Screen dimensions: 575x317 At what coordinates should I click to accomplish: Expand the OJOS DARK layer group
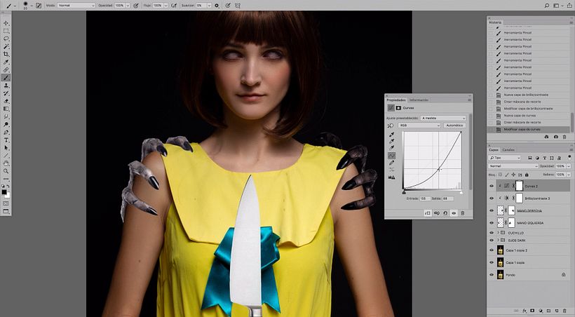pos(498,240)
